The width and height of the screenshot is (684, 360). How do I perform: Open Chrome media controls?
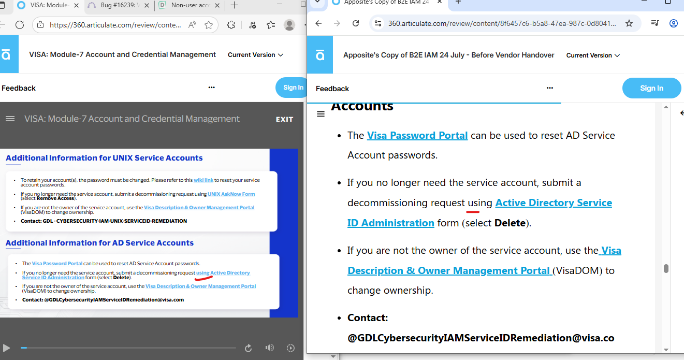click(655, 23)
